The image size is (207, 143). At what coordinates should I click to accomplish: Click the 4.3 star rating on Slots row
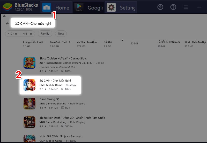click(43, 71)
